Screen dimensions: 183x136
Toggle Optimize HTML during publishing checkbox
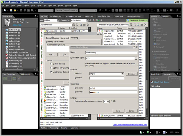click(51, 68)
